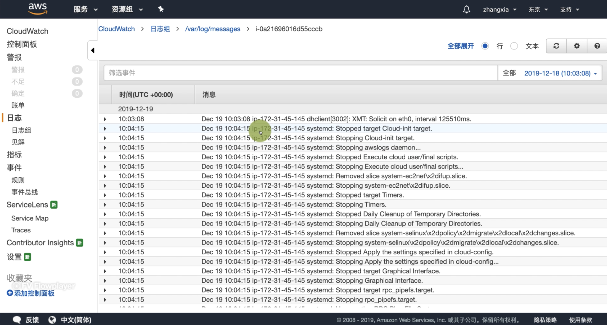The height and width of the screenshot is (325, 607).
Task: Open 使用条款 terms of use link
Action: click(x=580, y=320)
